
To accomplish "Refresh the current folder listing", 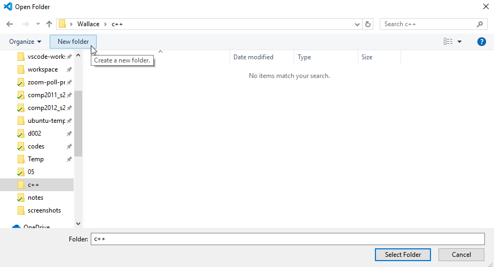I will point(367,24).
